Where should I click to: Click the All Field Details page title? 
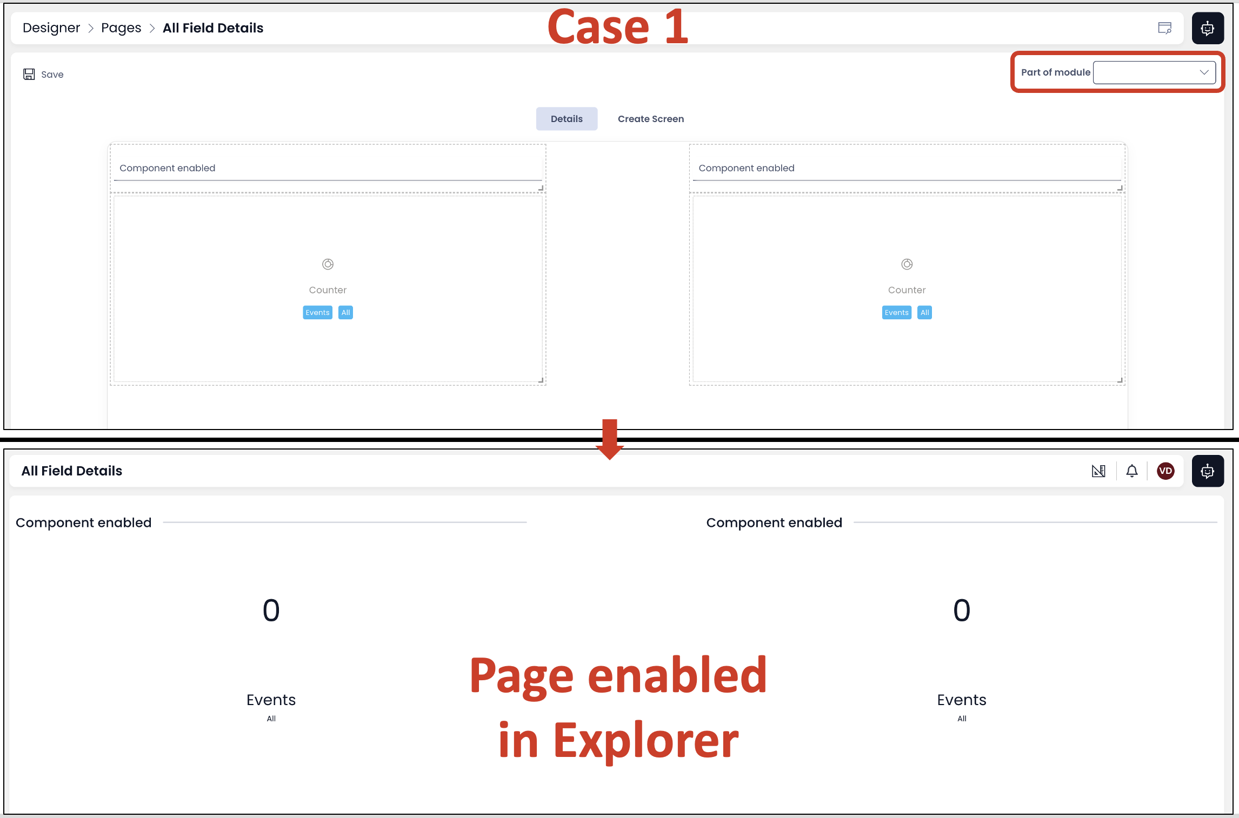point(212,28)
